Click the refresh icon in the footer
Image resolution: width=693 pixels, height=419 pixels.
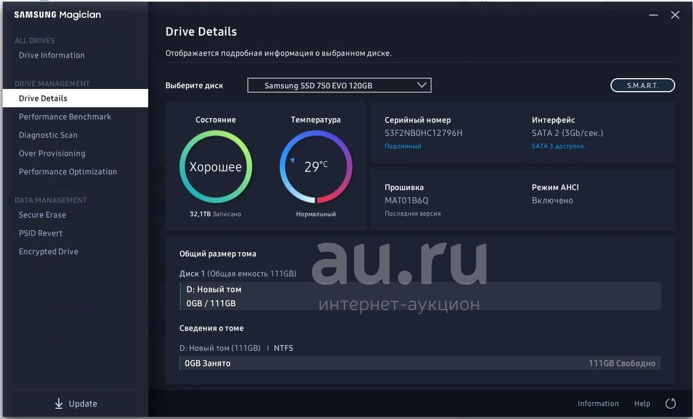point(671,403)
